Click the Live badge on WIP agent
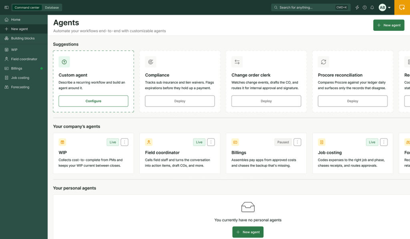The image size is (410, 239). tap(113, 142)
